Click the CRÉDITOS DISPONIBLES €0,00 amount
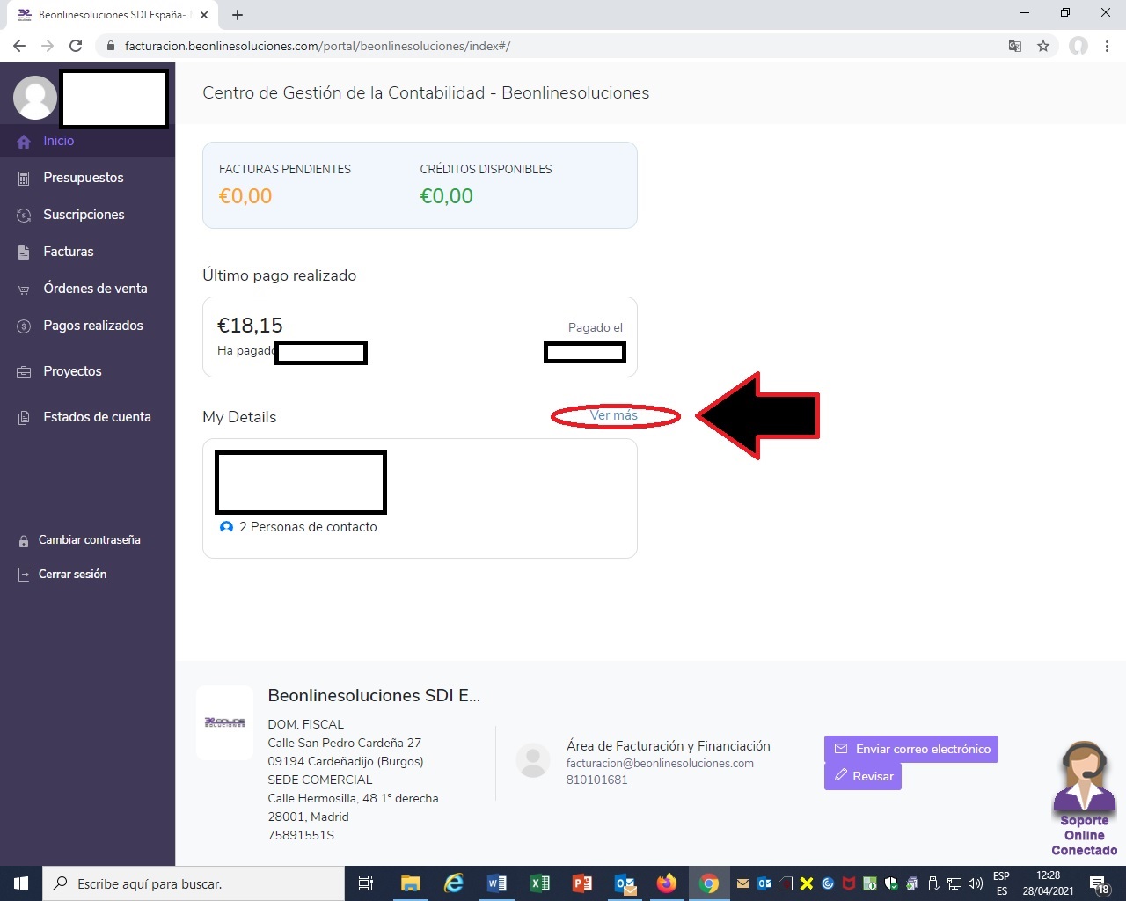This screenshot has height=901, width=1126. pos(447,196)
